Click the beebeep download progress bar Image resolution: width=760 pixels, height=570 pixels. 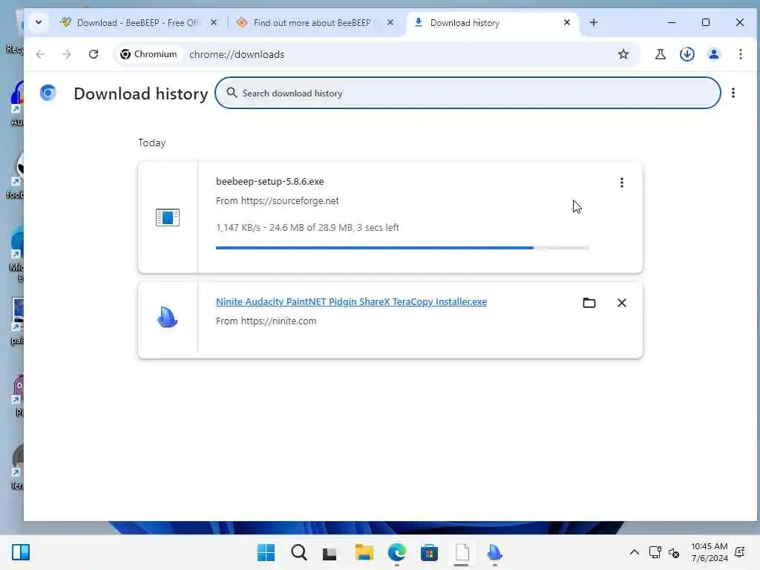tap(402, 248)
